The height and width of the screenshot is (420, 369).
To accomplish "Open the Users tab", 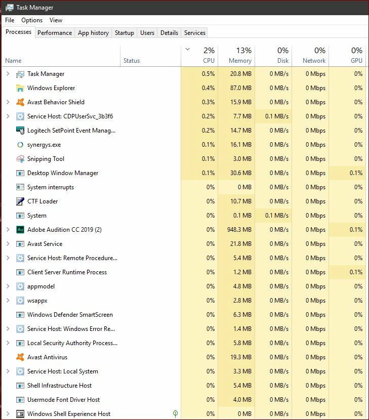I will click(x=147, y=33).
